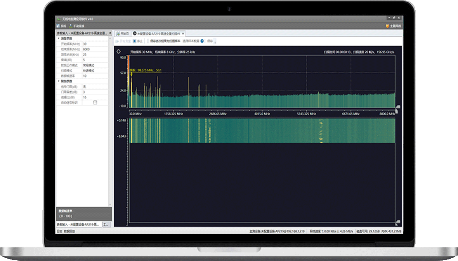Open the 日志 log panel
The height and width of the screenshot is (261, 458).
[59, 231]
